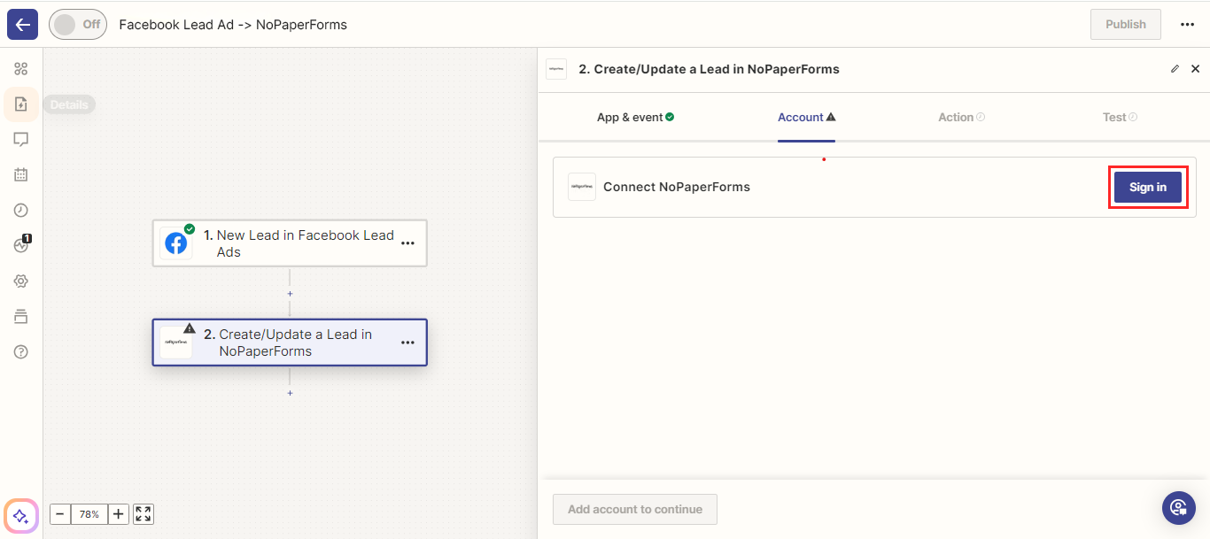Switch to the Test tab
Screen dimensions: 1210x539
click(x=1120, y=117)
